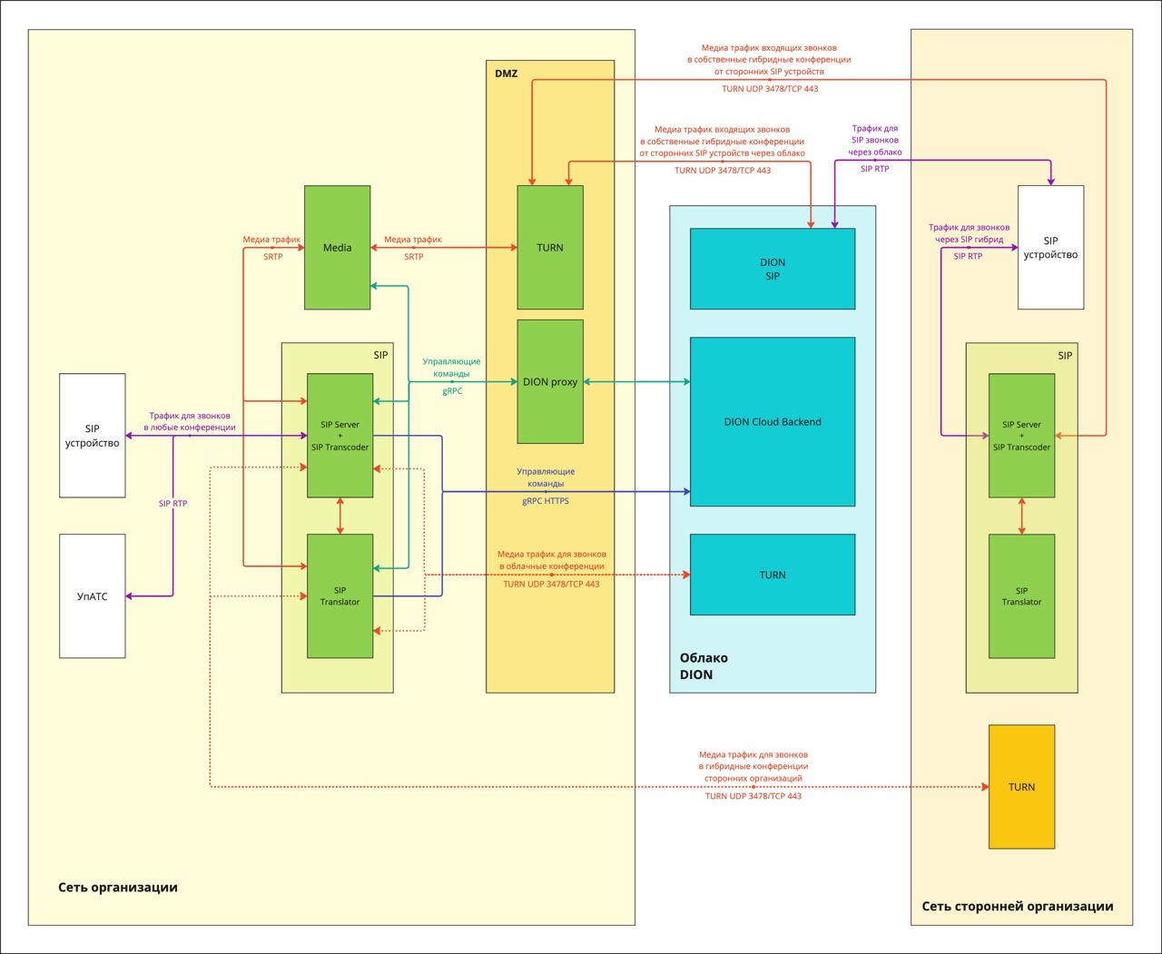Viewport: 1162px width, 954px height.
Task: Select the orange TURN box
Action: pyautogui.click(x=1021, y=787)
